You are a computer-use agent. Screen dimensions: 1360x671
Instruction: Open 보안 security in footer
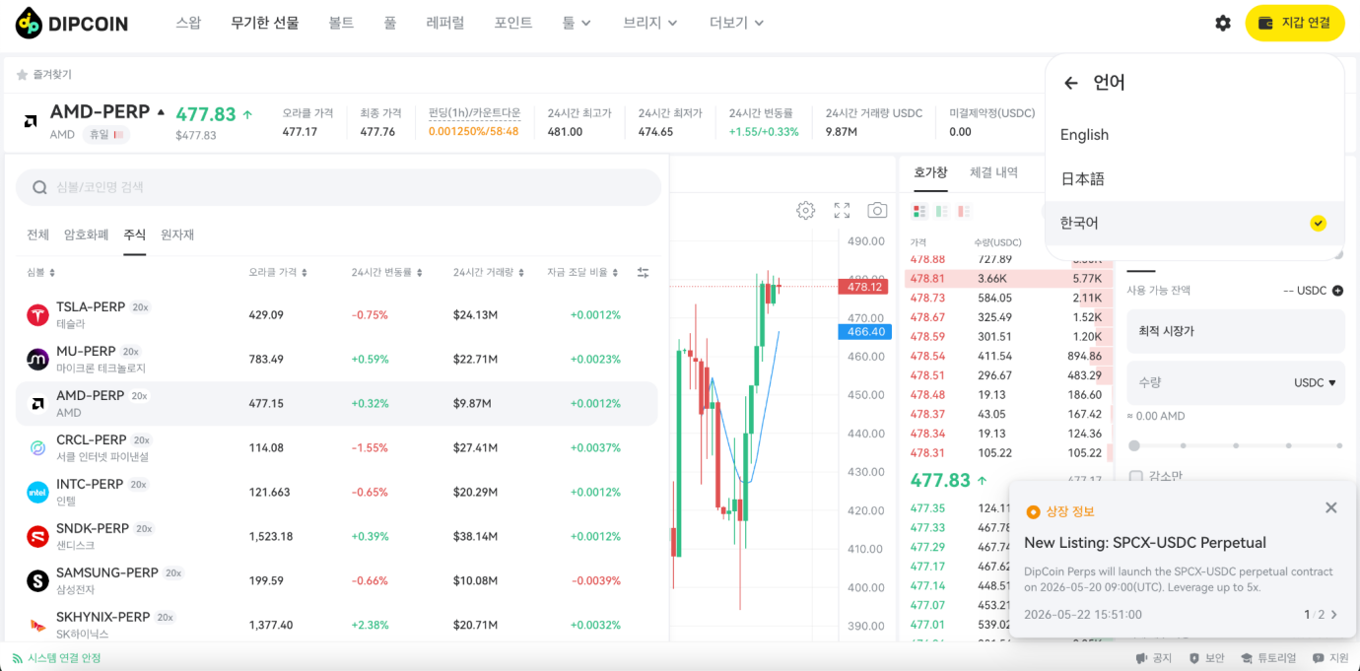coord(1206,658)
